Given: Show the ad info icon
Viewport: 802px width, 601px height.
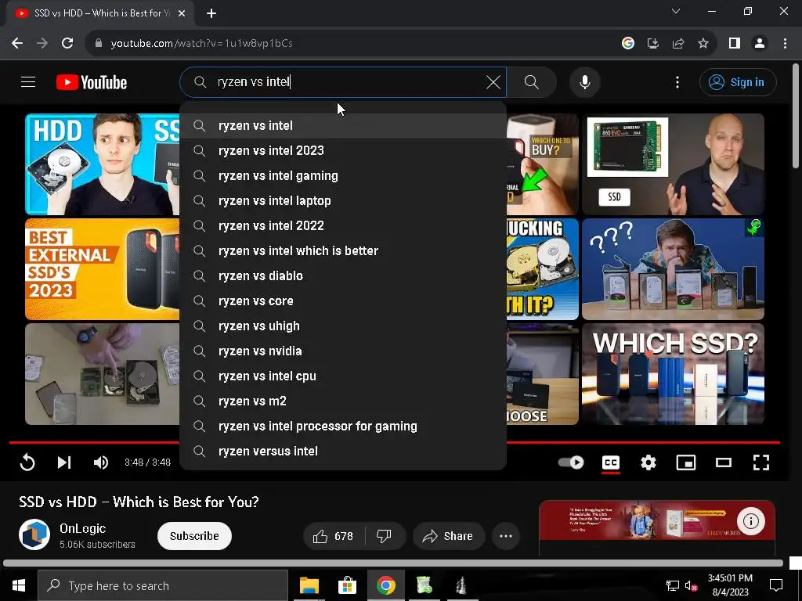Looking at the screenshot, I should [751, 521].
